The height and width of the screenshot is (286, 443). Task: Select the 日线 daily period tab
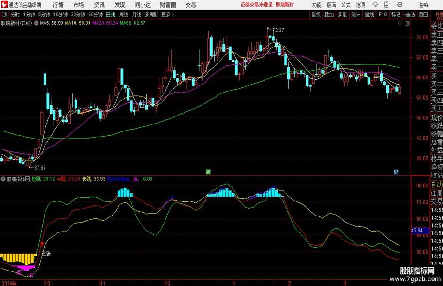[x=111, y=15]
